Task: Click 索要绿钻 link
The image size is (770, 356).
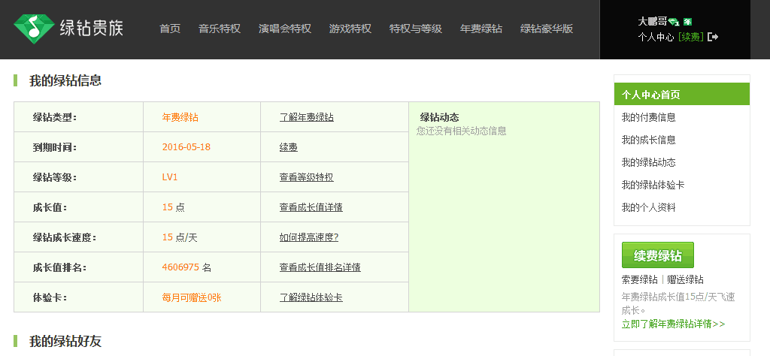Action: pos(639,279)
